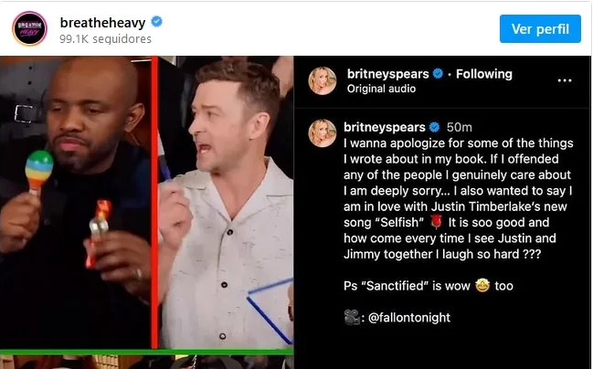Click the camera emoji before @fallontonight
The width and height of the screenshot is (593, 369).
[x=352, y=317]
